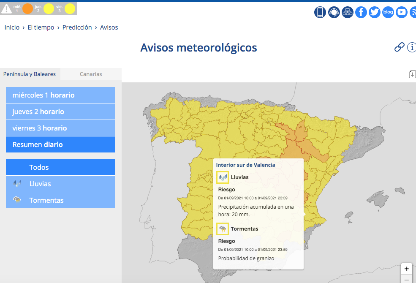416x283 pixels.
Task: Open the mobile app icon
Action: (x=320, y=12)
